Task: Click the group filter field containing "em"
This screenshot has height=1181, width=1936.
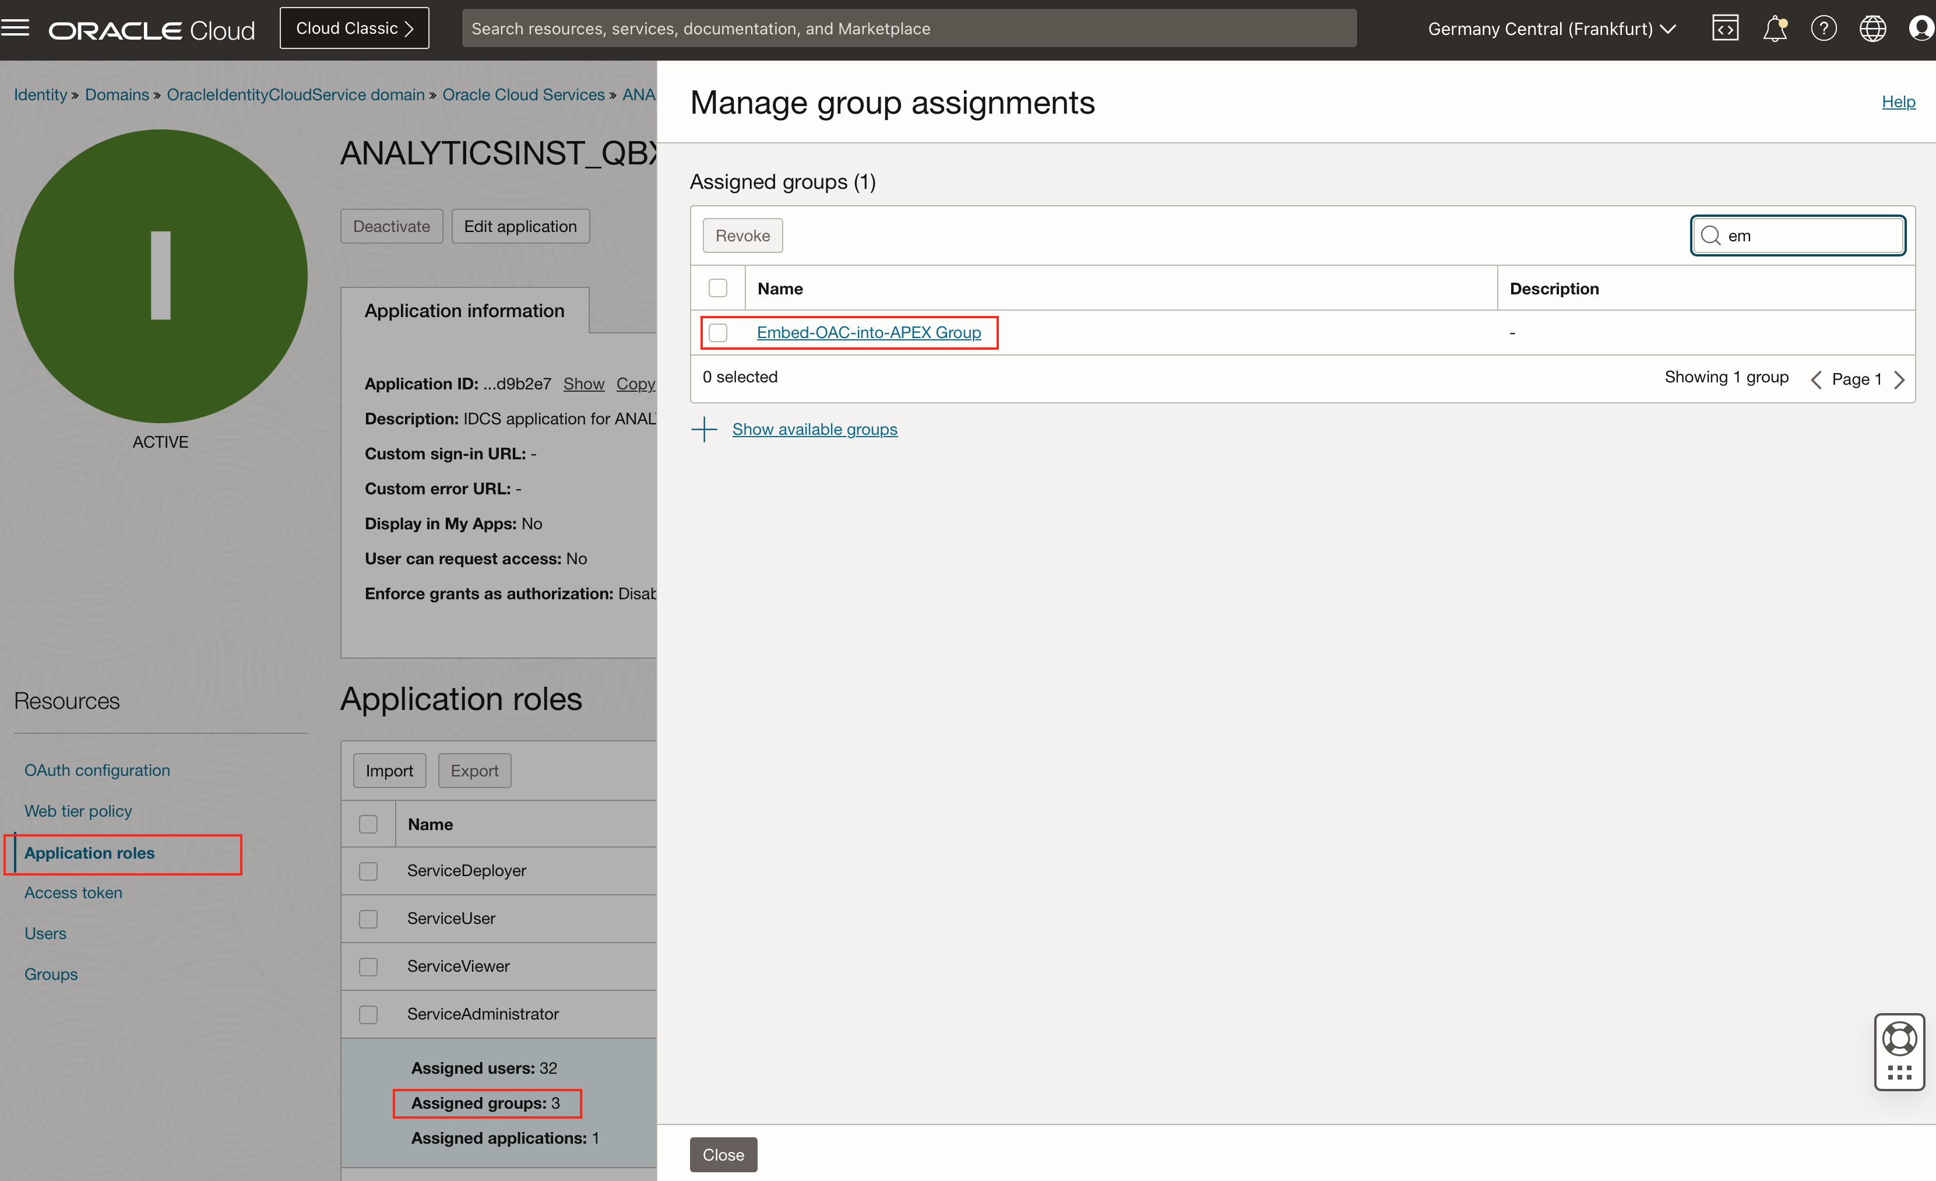Action: (1798, 236)
